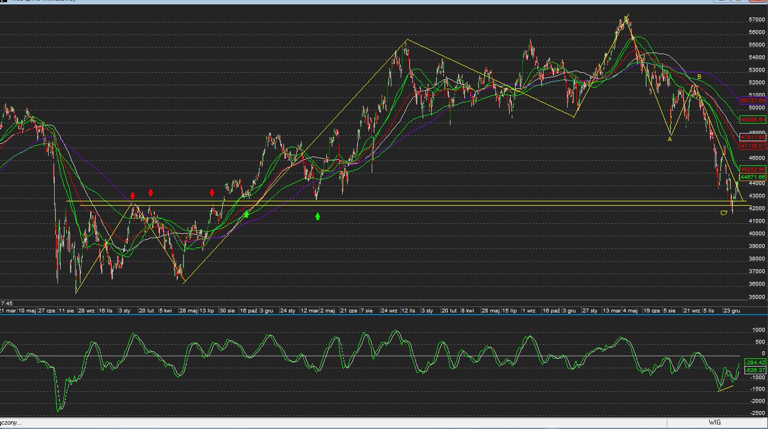
Task: Click the yellow 'C?' wave label
Action: 724,213
